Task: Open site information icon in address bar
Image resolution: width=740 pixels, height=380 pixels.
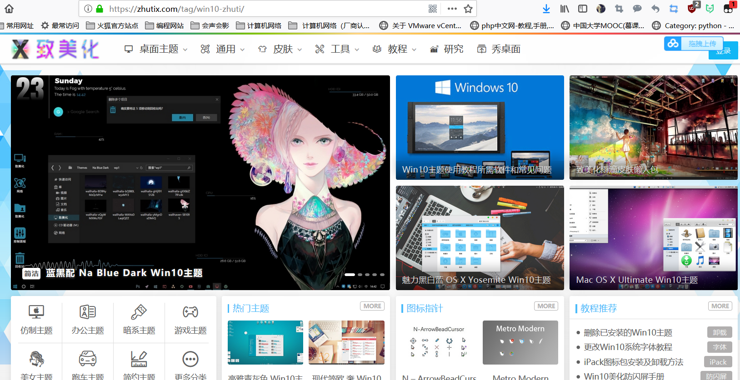Action: (x=88, y=9)
